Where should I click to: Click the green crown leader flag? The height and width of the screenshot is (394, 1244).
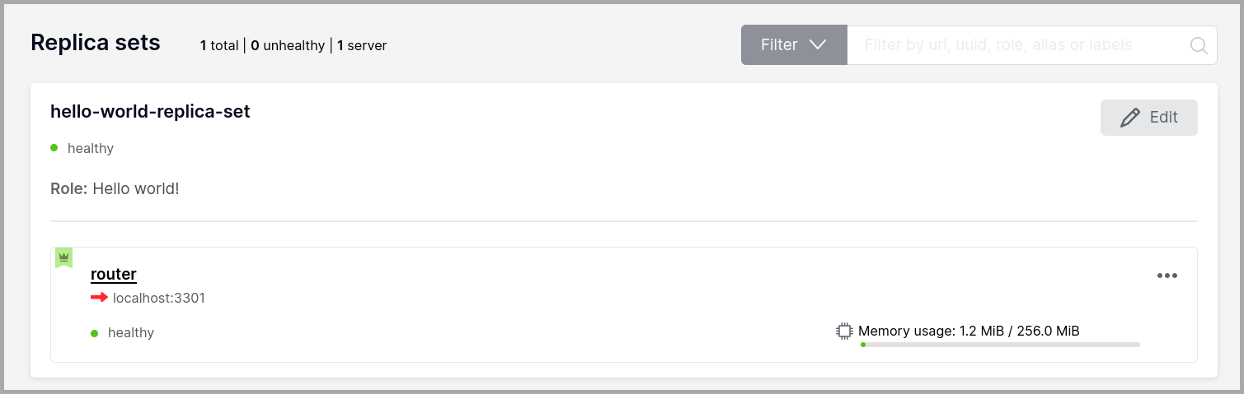63,257
